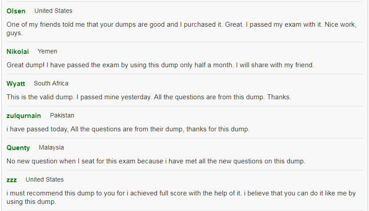
Task: Click the divider line below Quenty's review
Action: [x=184, y=170]
